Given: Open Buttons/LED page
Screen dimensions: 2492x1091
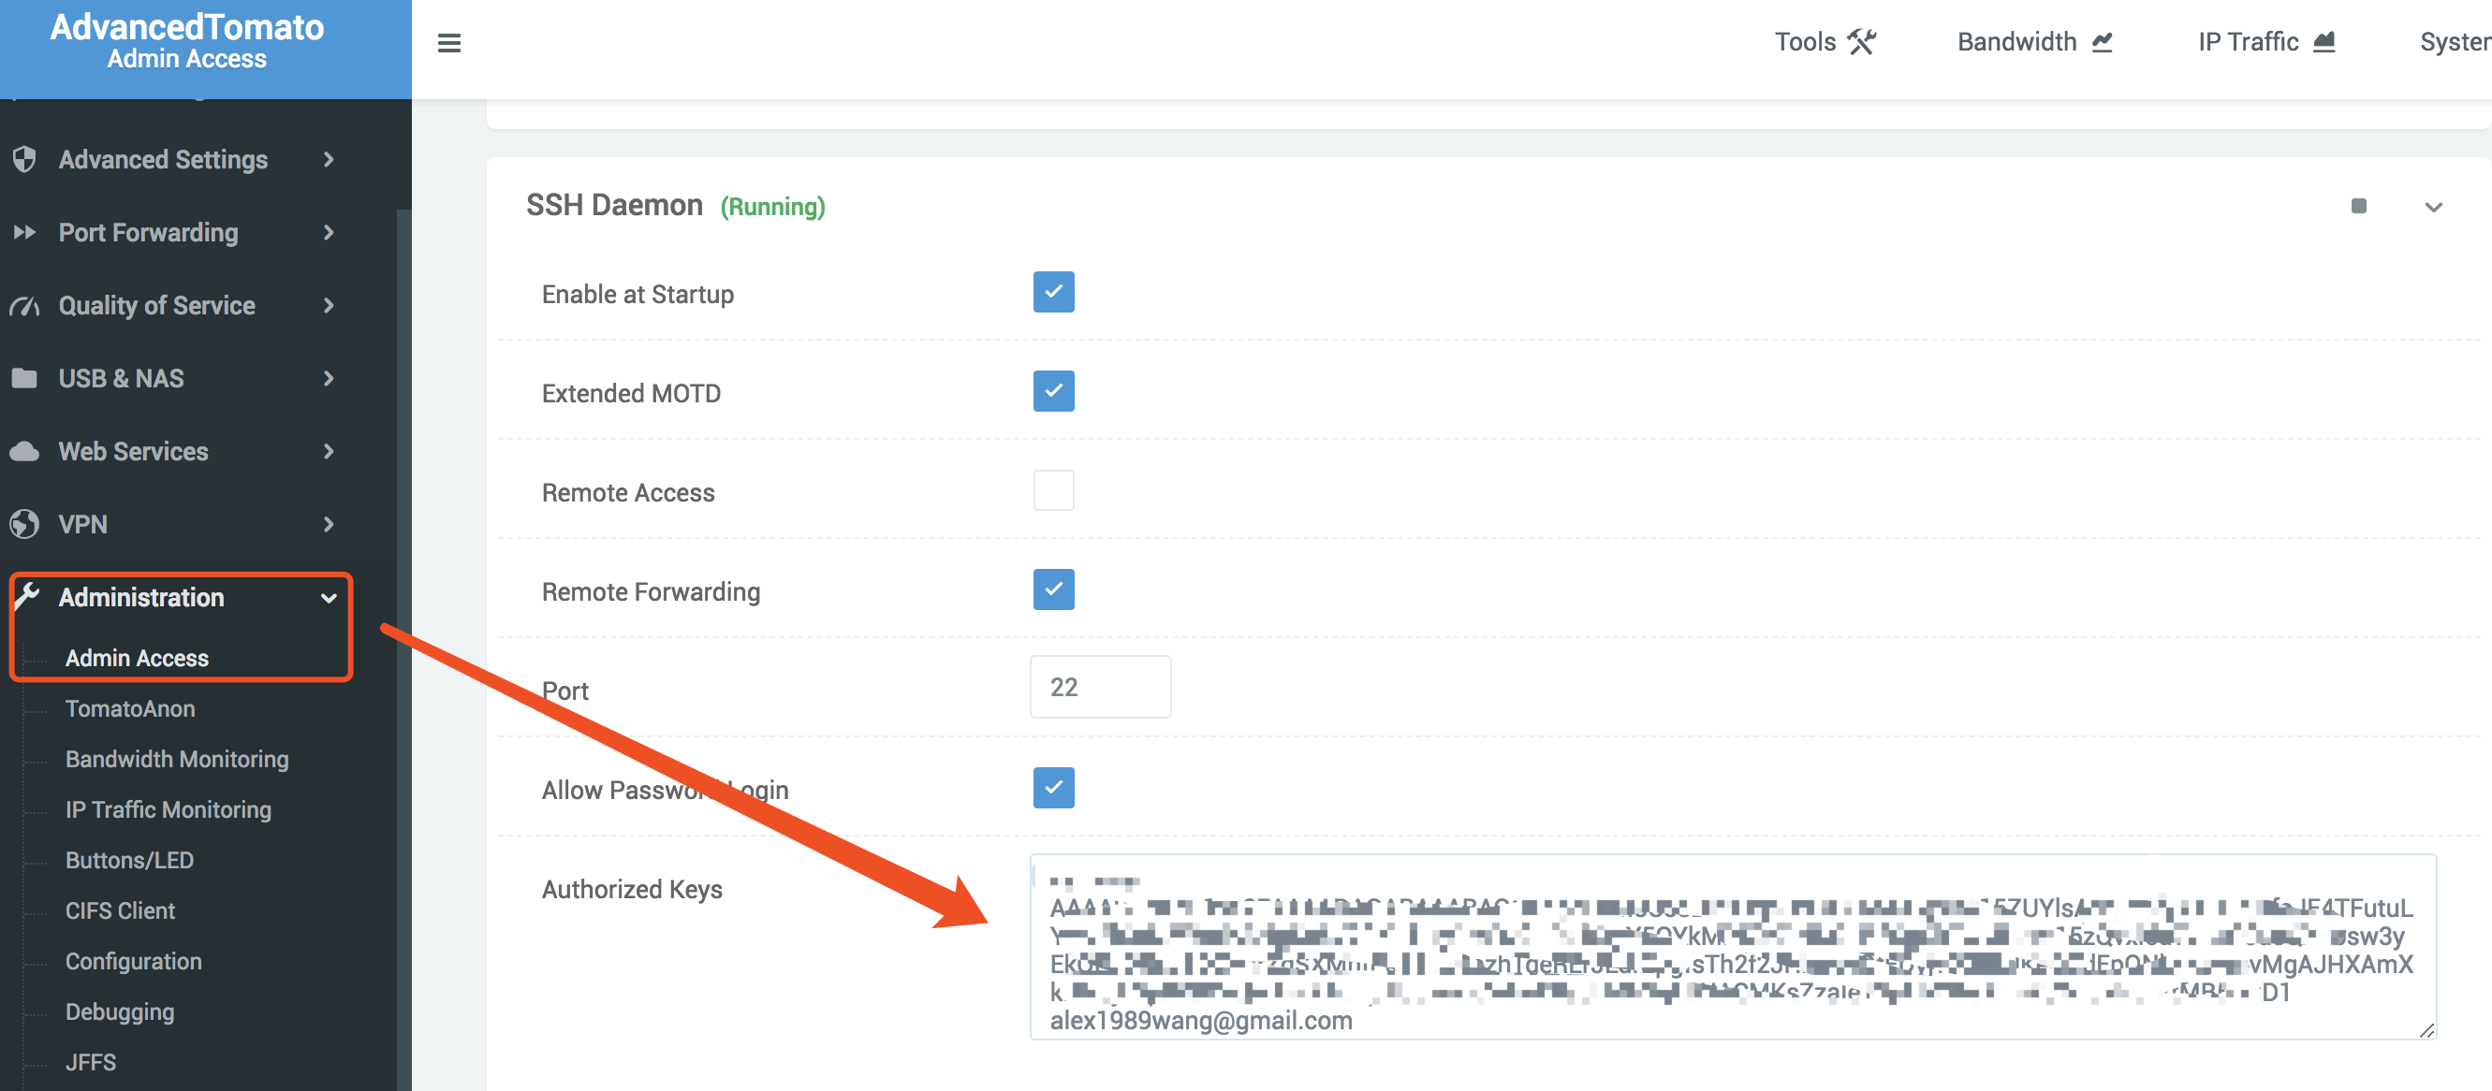Looking at the screenshot, I should click(x=128, y=860).
